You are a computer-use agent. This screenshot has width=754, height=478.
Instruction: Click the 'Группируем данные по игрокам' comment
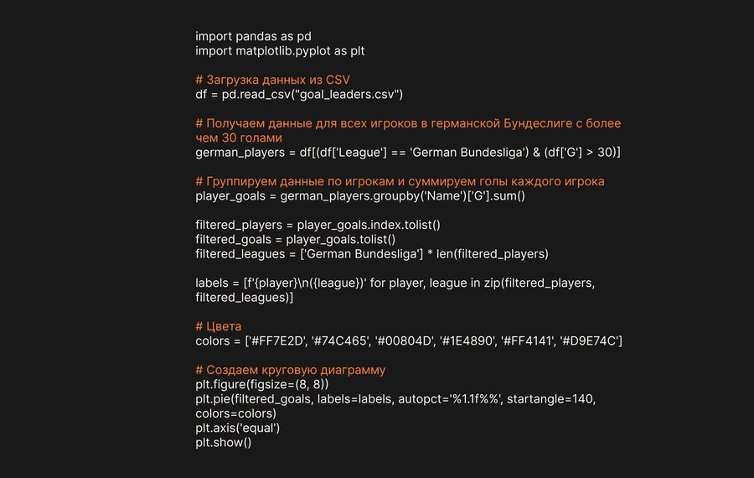[400, 182]
